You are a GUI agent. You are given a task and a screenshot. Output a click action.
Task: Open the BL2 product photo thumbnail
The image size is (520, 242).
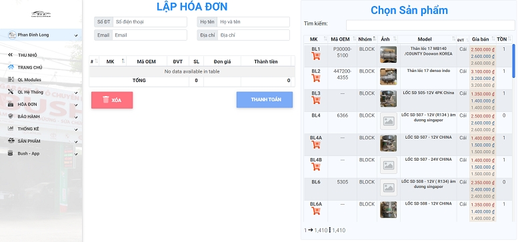(389, 77)
